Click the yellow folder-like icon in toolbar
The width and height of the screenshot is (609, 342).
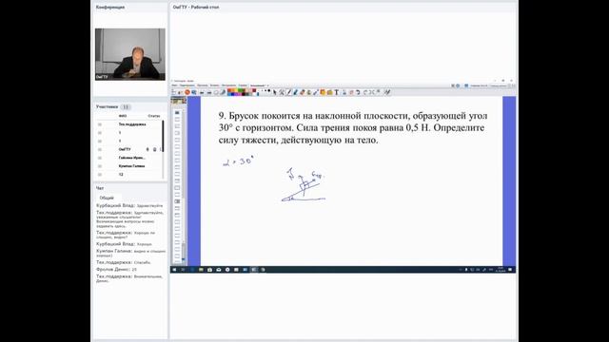(329, 92)
